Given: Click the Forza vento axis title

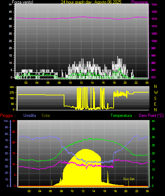Looking at the screenshot, I should [x=23, y=2].
